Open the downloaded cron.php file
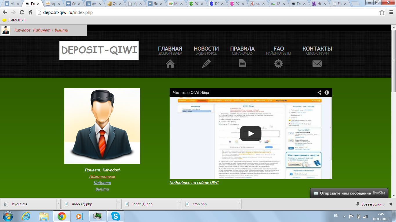 tap(209, 204)
